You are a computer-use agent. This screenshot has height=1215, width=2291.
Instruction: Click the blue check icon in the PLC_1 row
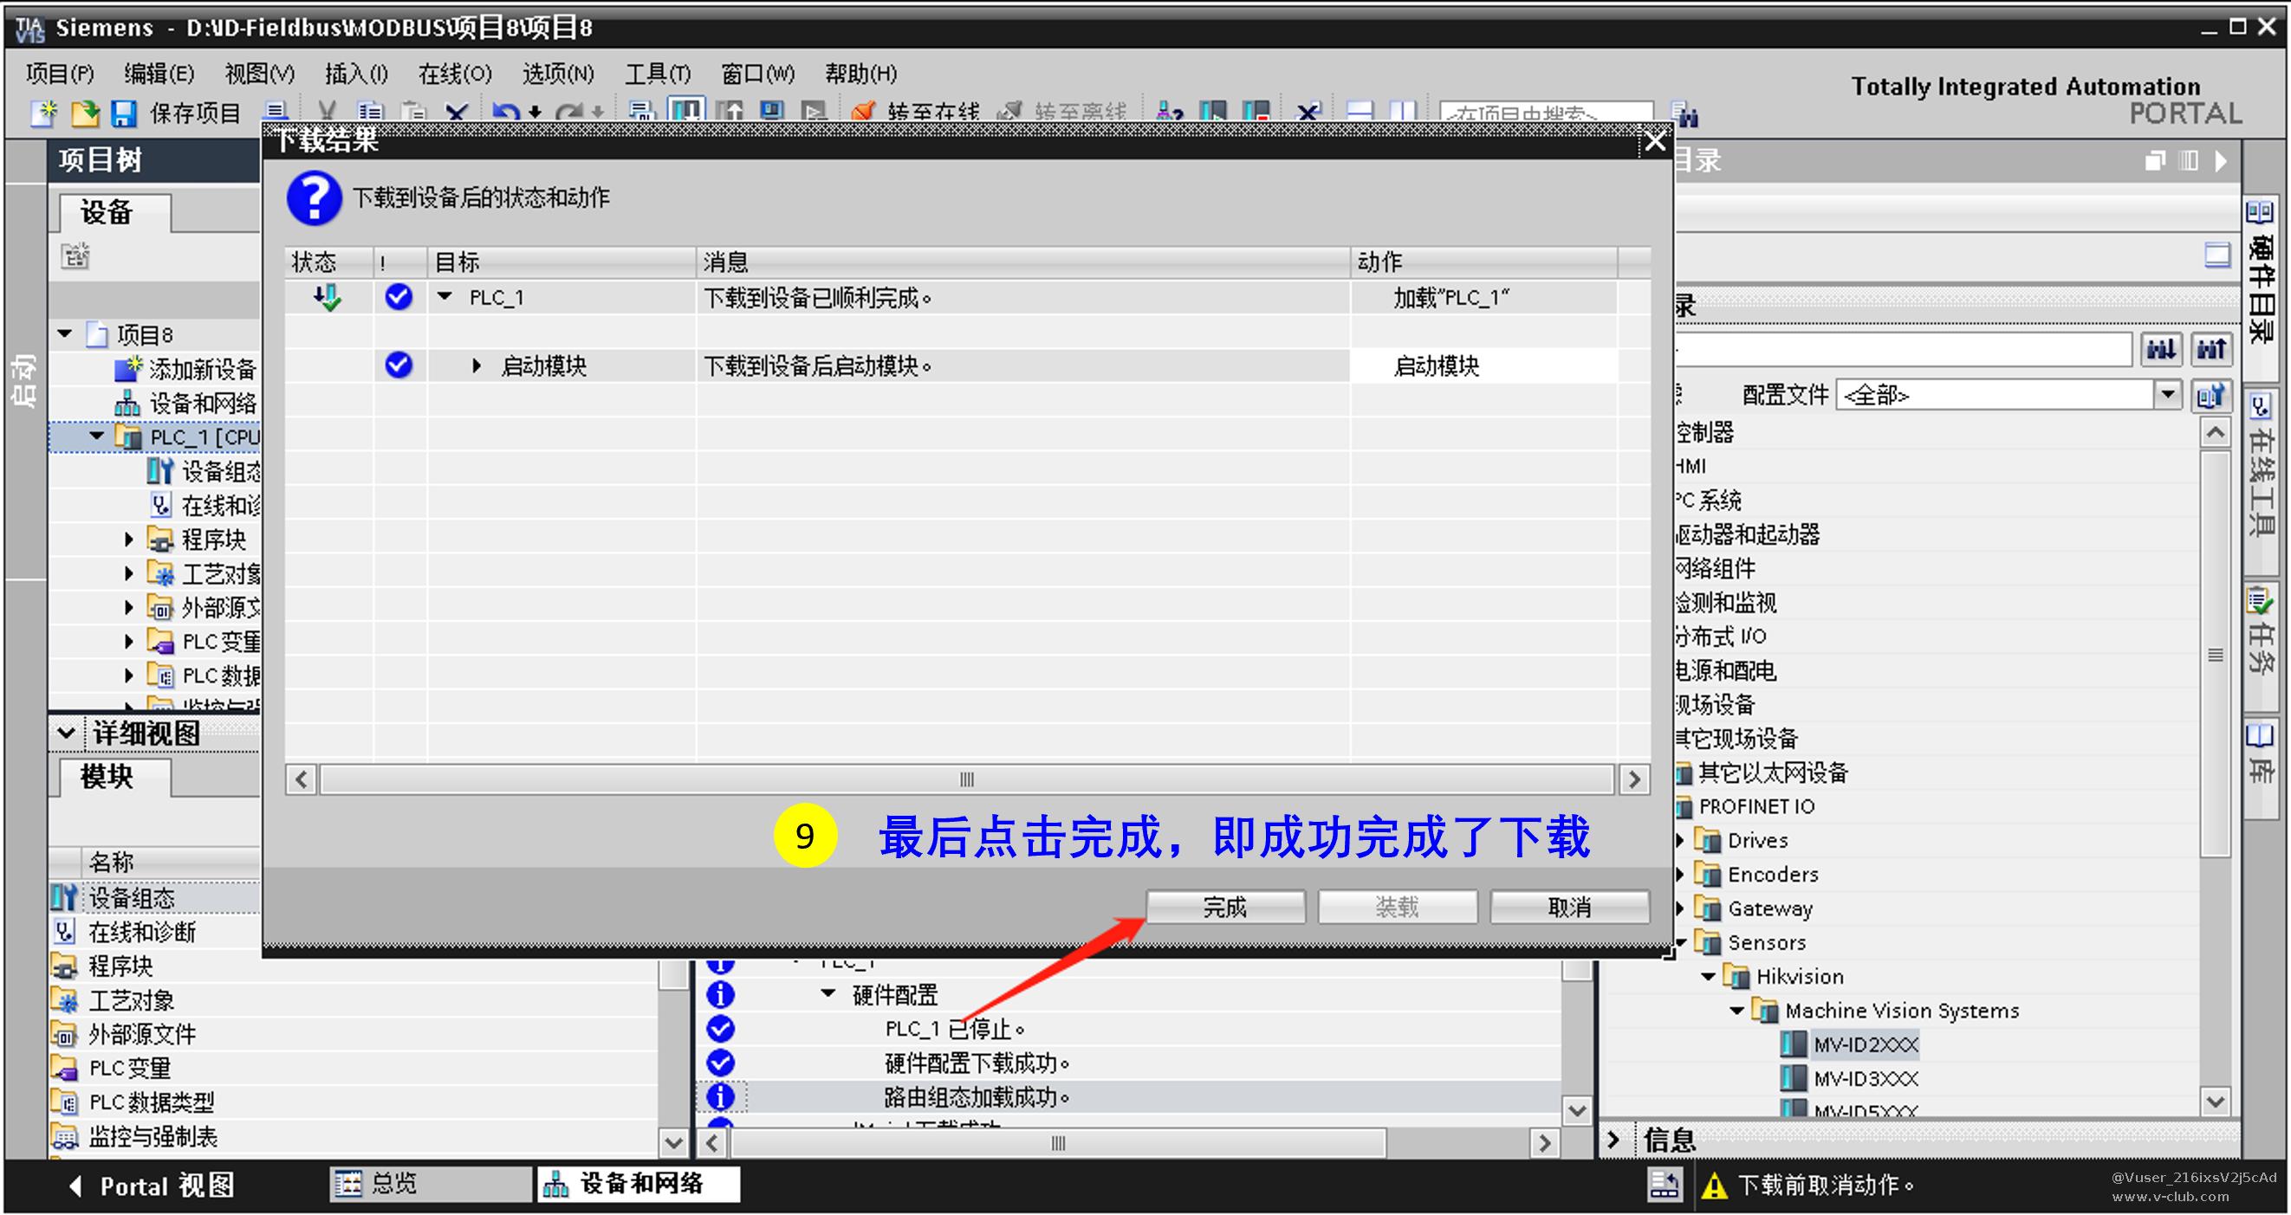click(x=399, y=297)
